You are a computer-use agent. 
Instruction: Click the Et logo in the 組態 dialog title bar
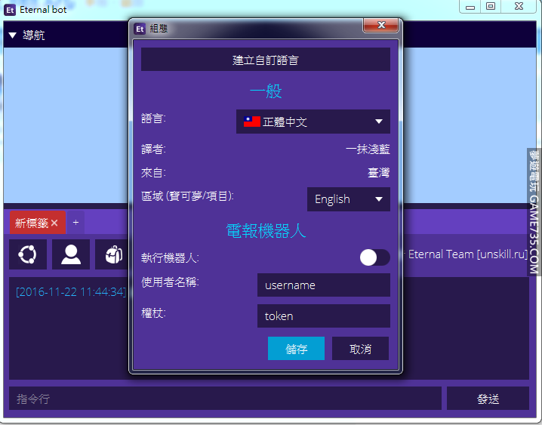[x=140, y=29]
